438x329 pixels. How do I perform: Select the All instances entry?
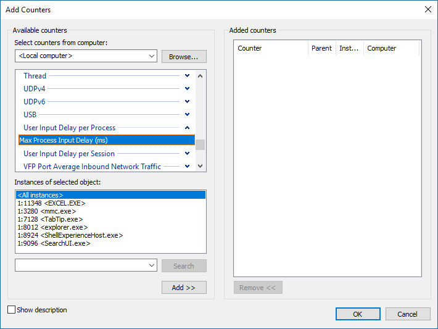(40, 195)
